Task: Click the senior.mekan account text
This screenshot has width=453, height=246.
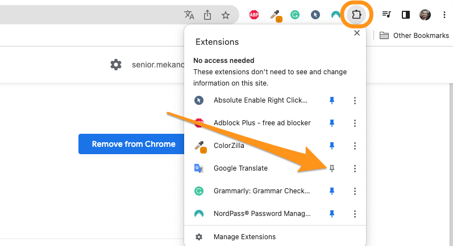Action: (x=158, y=65)
